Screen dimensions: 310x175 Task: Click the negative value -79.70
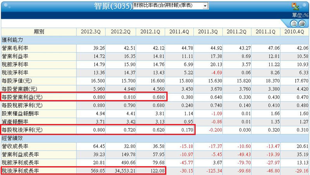point(244,163)
